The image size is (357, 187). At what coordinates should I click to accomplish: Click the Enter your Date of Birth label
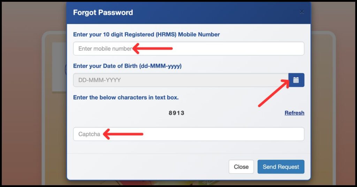(127, 66)
